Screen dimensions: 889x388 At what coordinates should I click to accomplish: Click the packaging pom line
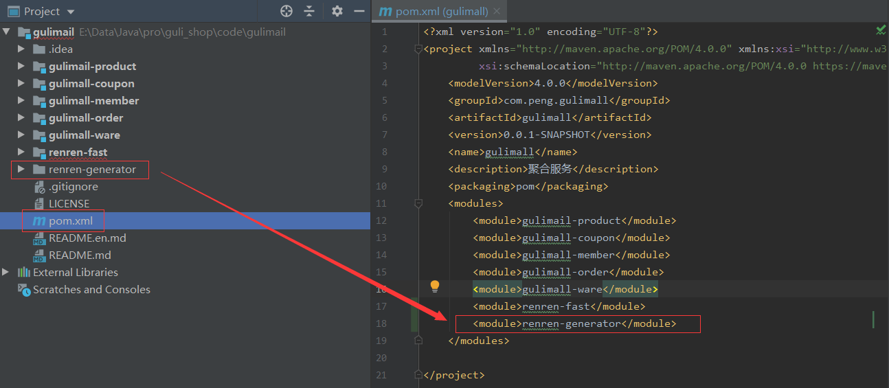tap(528, 186)
